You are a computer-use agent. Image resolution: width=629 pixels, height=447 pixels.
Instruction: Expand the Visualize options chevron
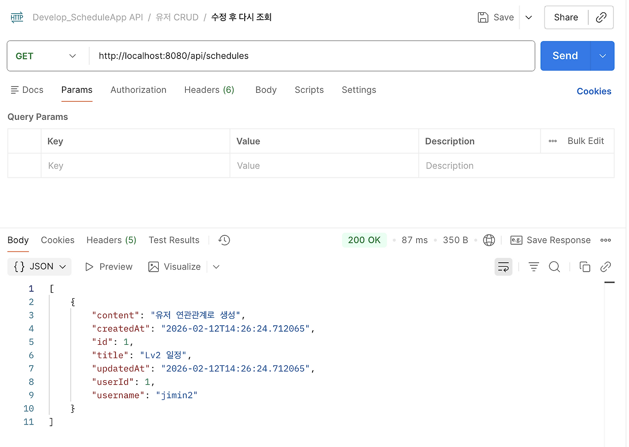click(216, 267)
